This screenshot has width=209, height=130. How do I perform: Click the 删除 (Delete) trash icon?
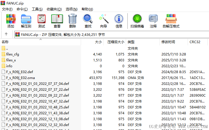tap(73, 19)
